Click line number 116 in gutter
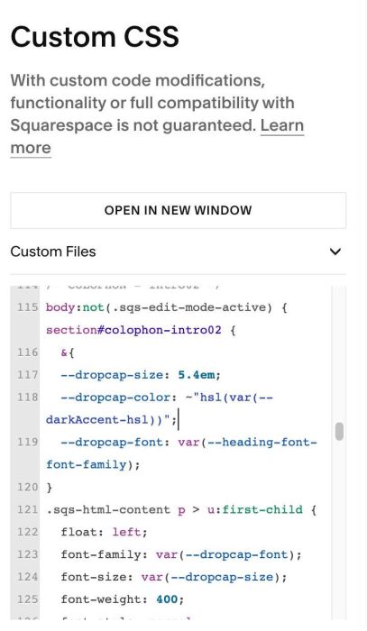The image size is (367, 631). [x=27, y=352]
